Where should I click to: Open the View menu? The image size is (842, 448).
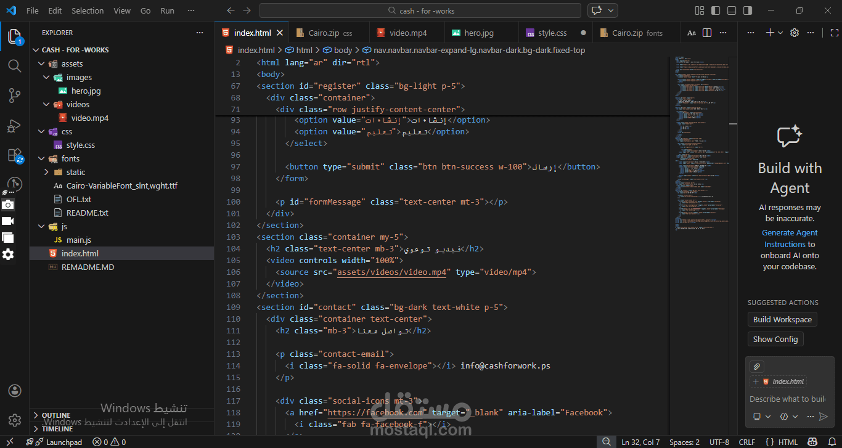click(122, 10)
